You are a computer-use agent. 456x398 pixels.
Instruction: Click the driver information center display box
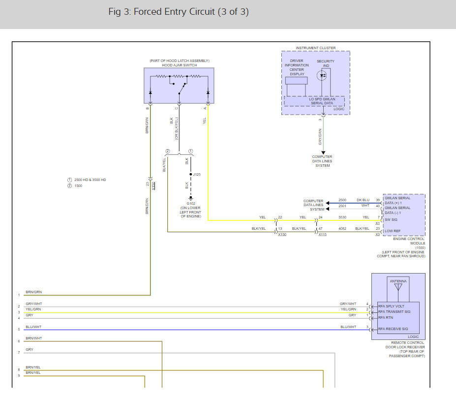[296, 81]
